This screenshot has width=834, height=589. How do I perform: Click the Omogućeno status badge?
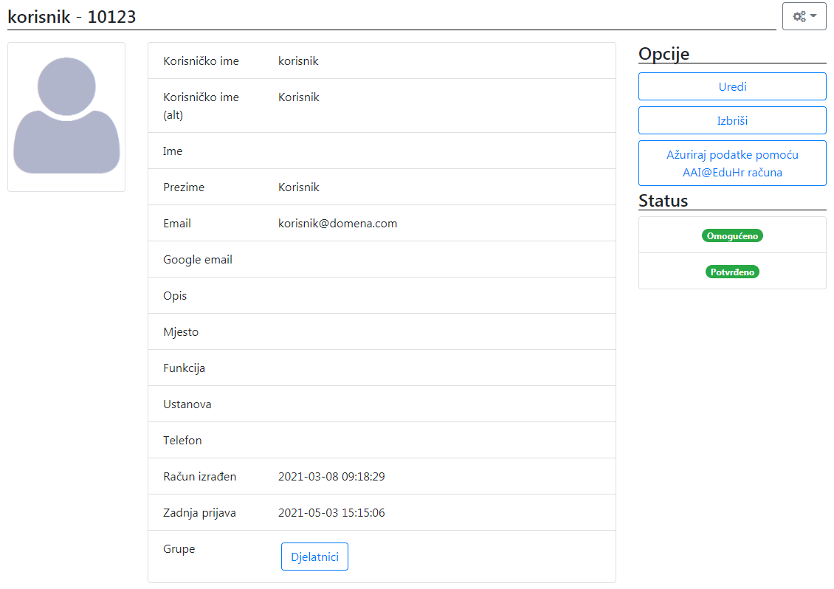731,235
